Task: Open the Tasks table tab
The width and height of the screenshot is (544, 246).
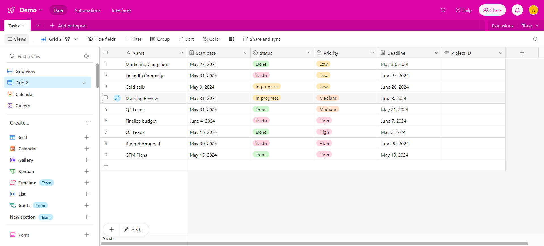Action: [x=17, y=26]
